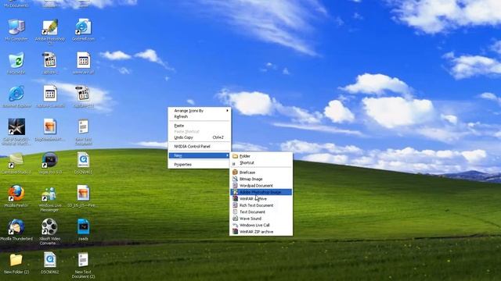This screenshot has height=281, width=501.
Task: Create a new Rich Text Document
Action: pyautogui.click(x=261, y=205)
